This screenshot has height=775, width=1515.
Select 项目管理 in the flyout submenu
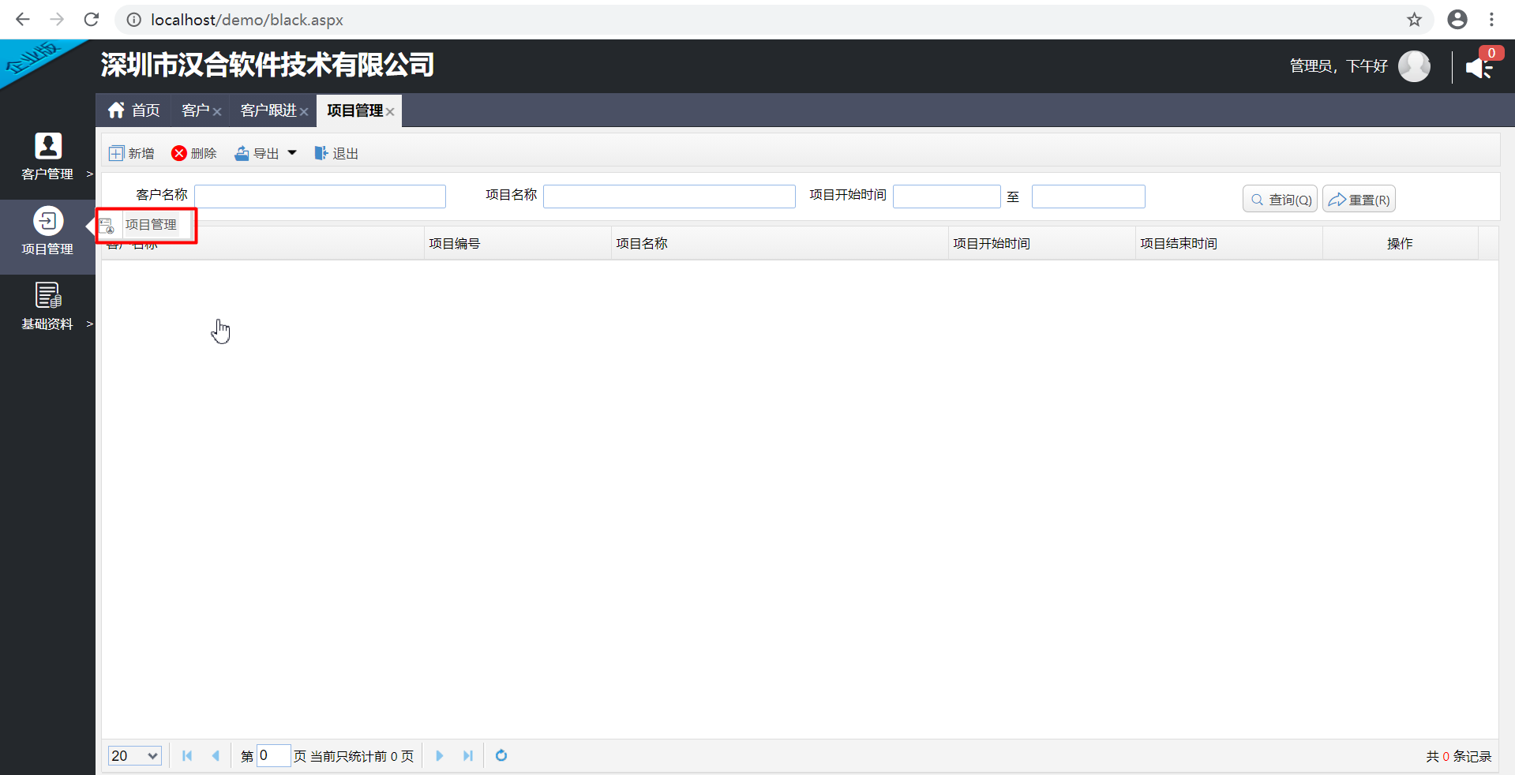150,225
